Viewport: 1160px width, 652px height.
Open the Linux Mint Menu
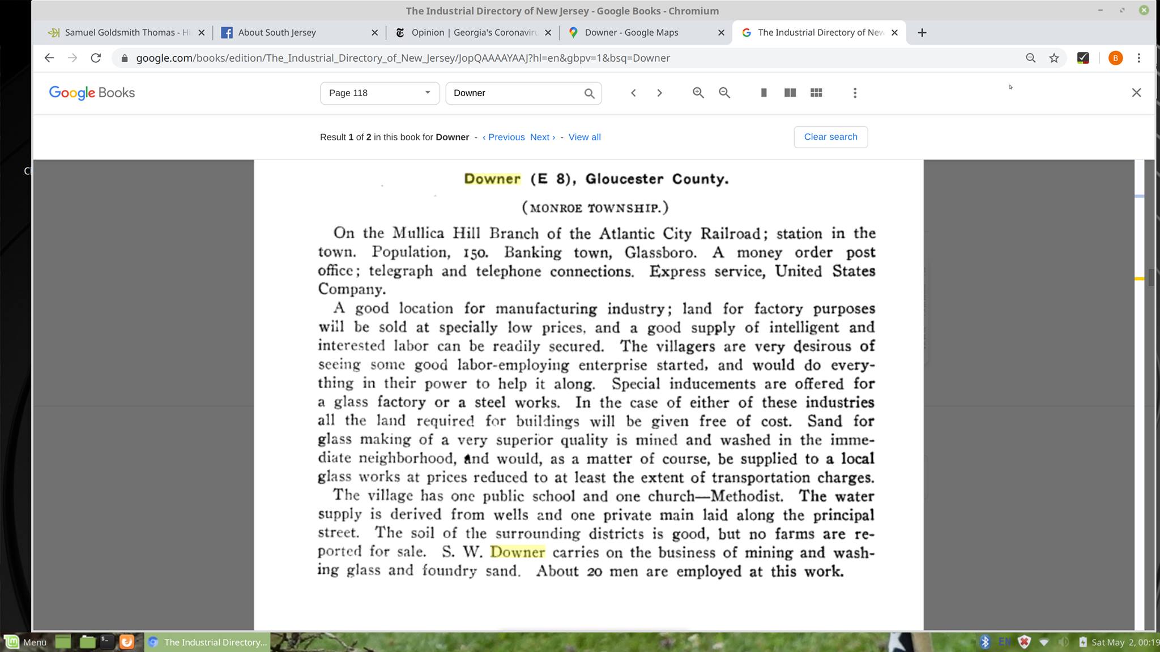click(26, 642)
